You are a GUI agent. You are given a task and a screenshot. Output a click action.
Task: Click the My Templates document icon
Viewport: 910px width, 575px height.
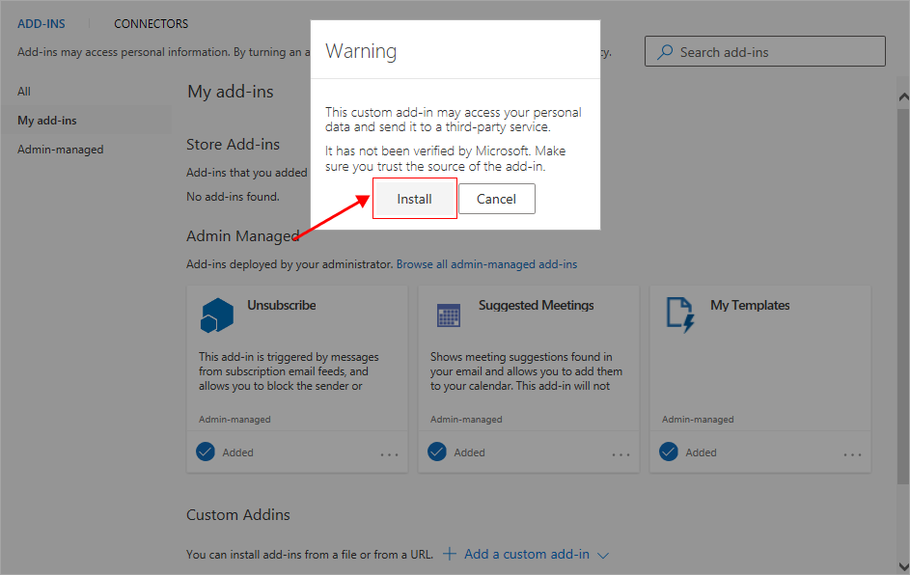coord(680,315)
